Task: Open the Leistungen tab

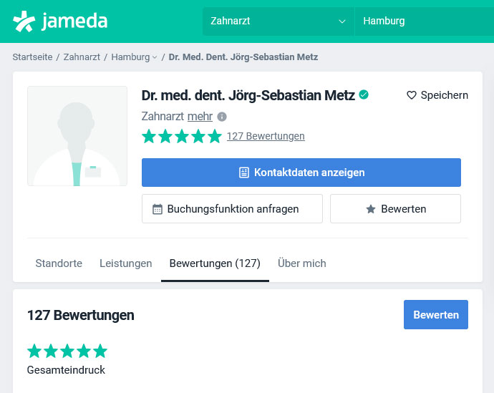Action: pyautogui.click(x=125, y=263)
